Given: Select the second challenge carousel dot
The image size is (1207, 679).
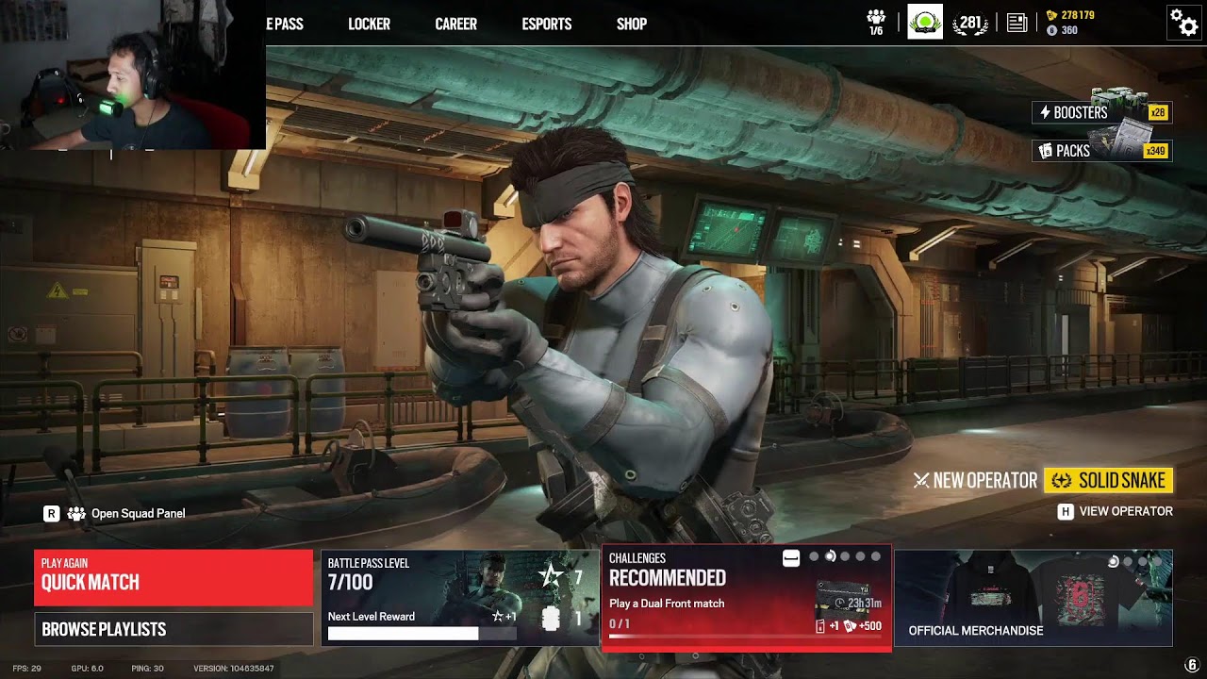Looking at the screenshot, I should pyautogui.click(x=830, y=557).
